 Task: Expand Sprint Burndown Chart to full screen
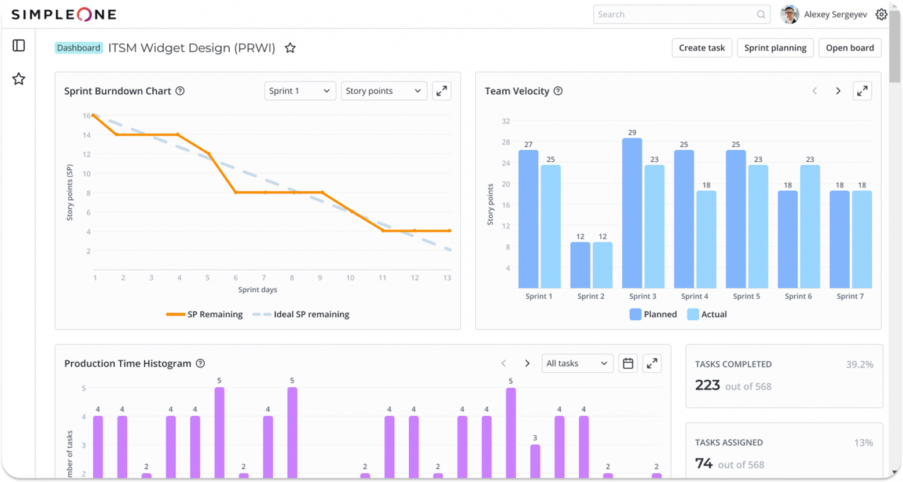click(x=441, y=91)
